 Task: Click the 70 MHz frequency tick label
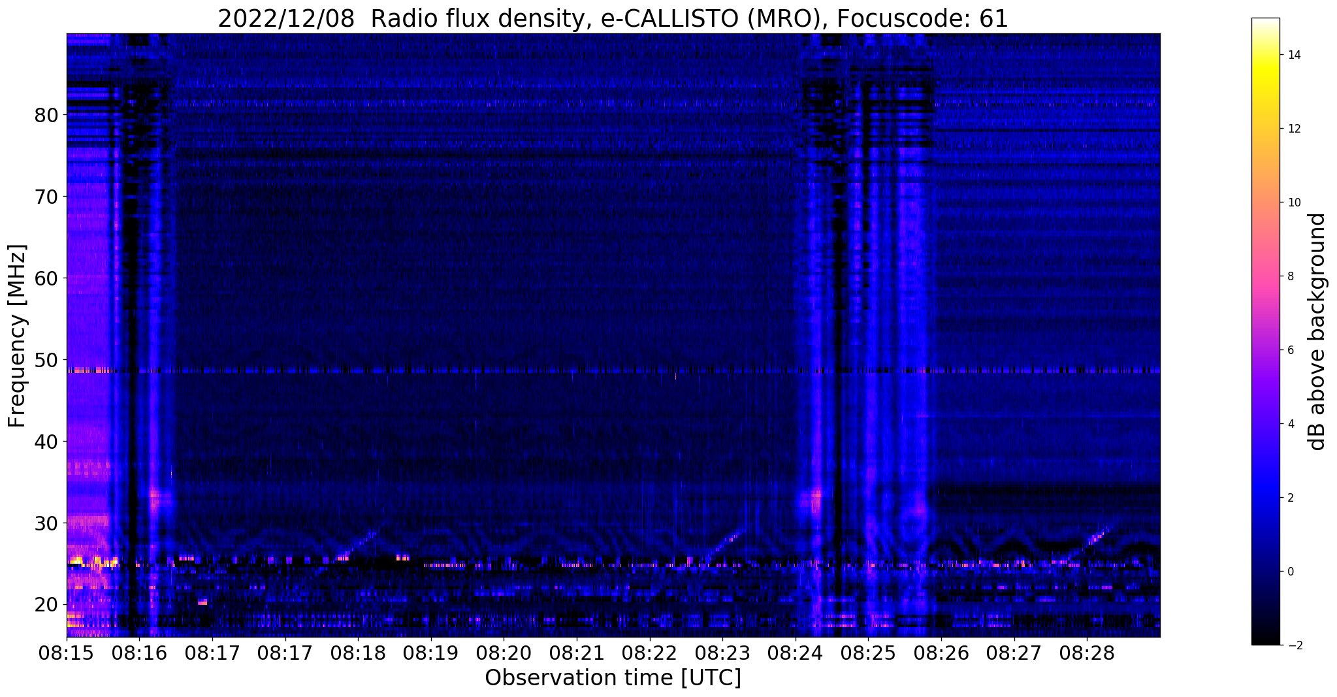47,197
